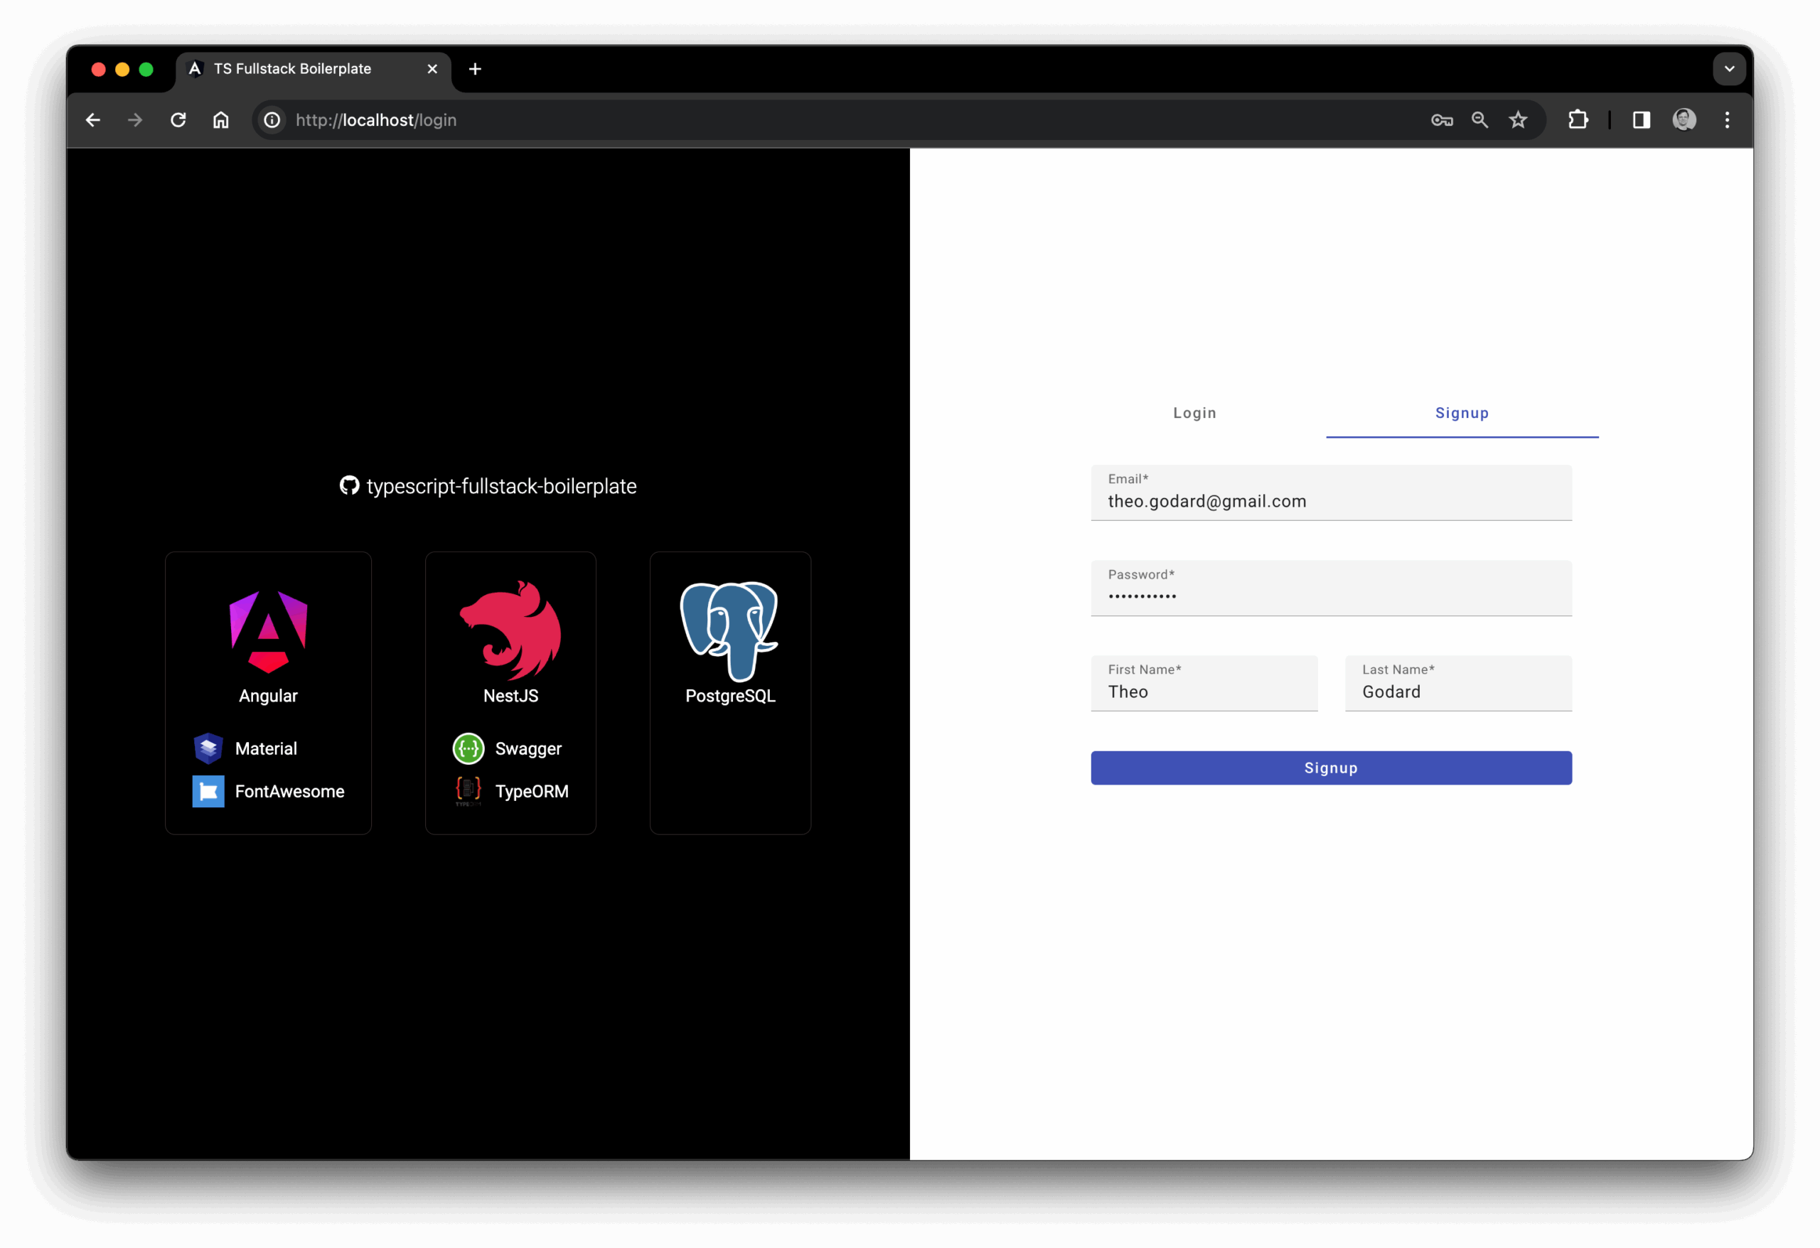
Task: Submit the form with the Signup button
Action: point(1332,768)
